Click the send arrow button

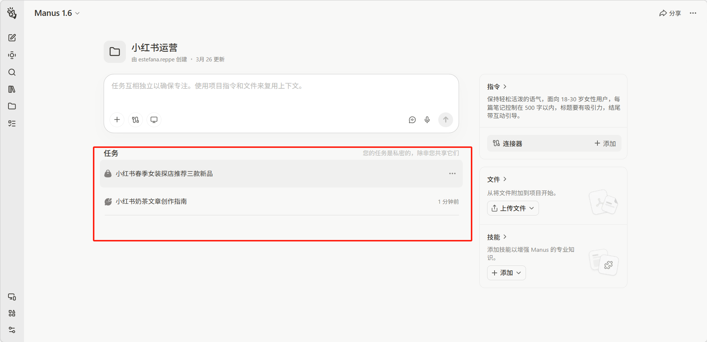(446, 120)
